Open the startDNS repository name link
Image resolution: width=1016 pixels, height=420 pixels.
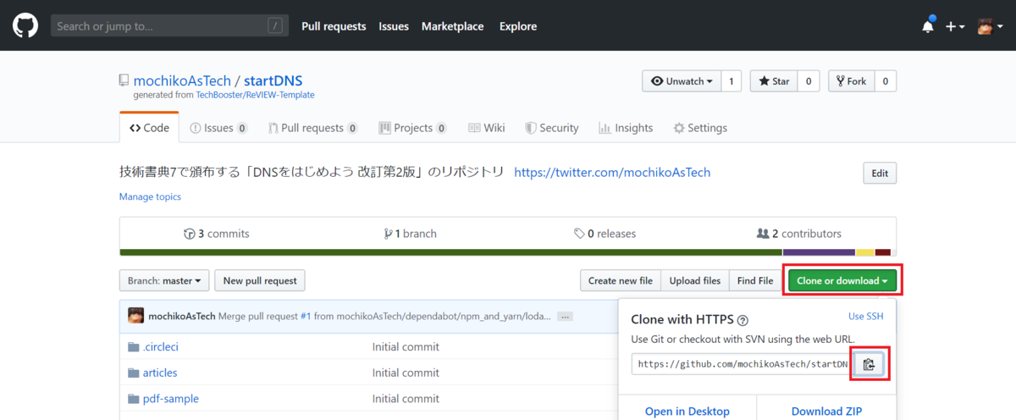(x=273, y=81)
